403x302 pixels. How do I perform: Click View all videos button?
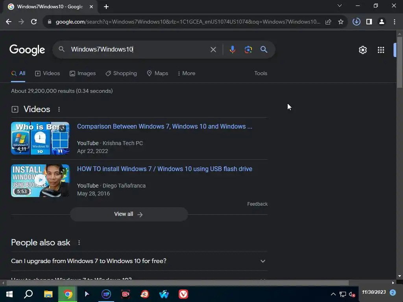(129, 214)
